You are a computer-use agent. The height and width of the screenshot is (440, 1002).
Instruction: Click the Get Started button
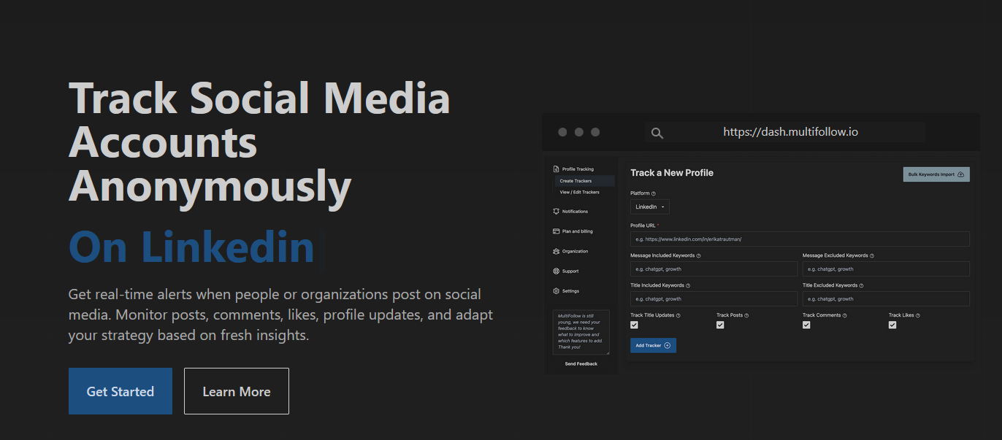121,391
